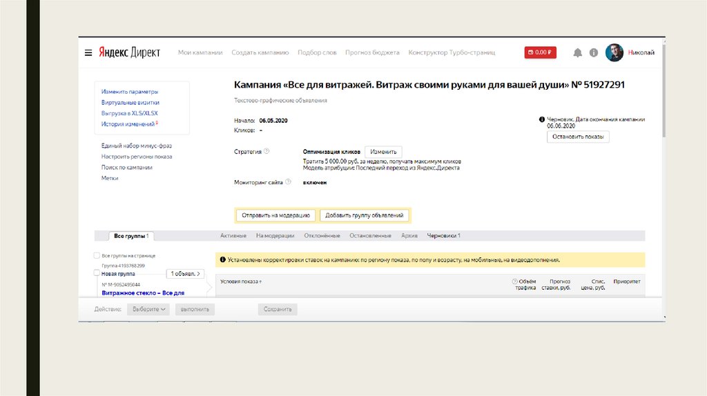Click the Николай user name
This screenshot has height=396, width=707.
point(641,52)
